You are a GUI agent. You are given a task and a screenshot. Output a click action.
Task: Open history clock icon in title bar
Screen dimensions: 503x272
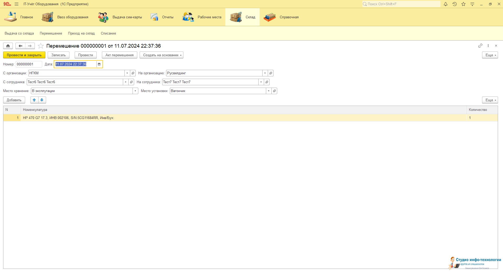coord(455,4)
